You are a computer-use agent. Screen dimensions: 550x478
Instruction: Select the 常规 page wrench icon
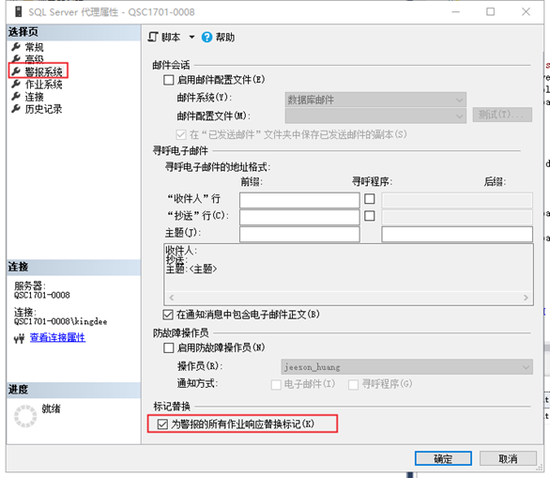coord(16,47)
